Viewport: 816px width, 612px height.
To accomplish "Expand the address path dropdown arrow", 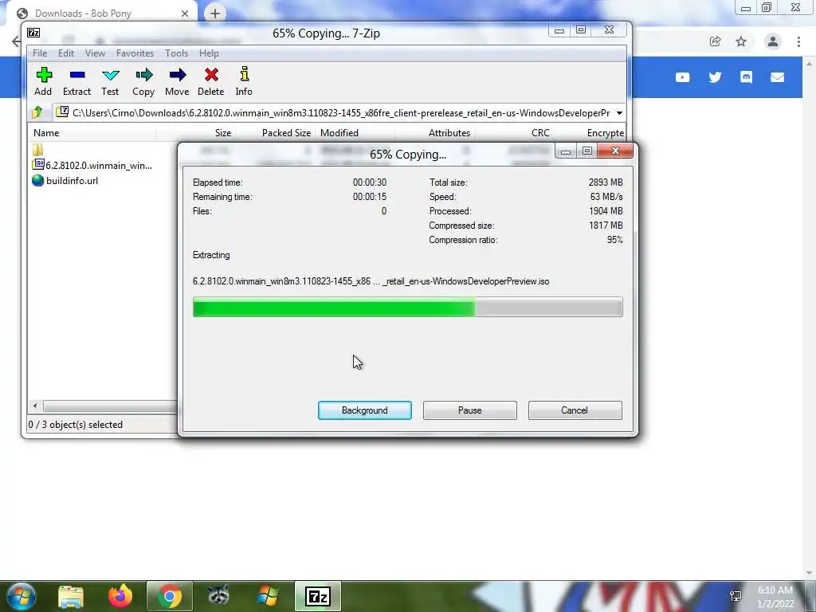I will coord(619,113).
